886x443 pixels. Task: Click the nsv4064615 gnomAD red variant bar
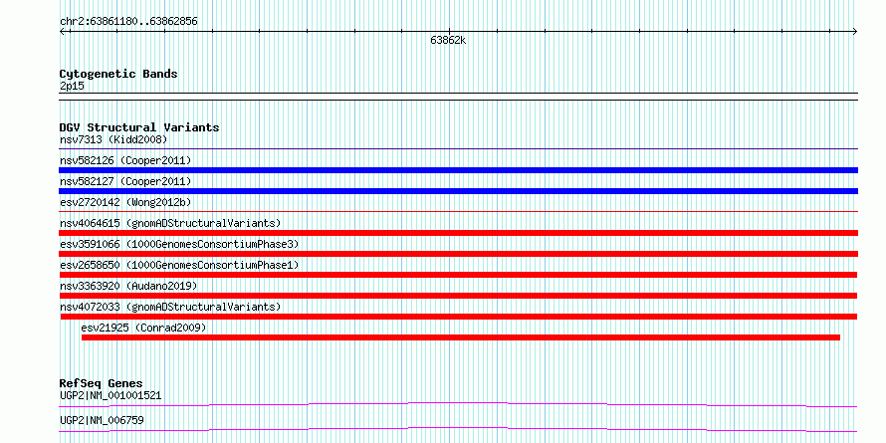click(x=458, y=233)
